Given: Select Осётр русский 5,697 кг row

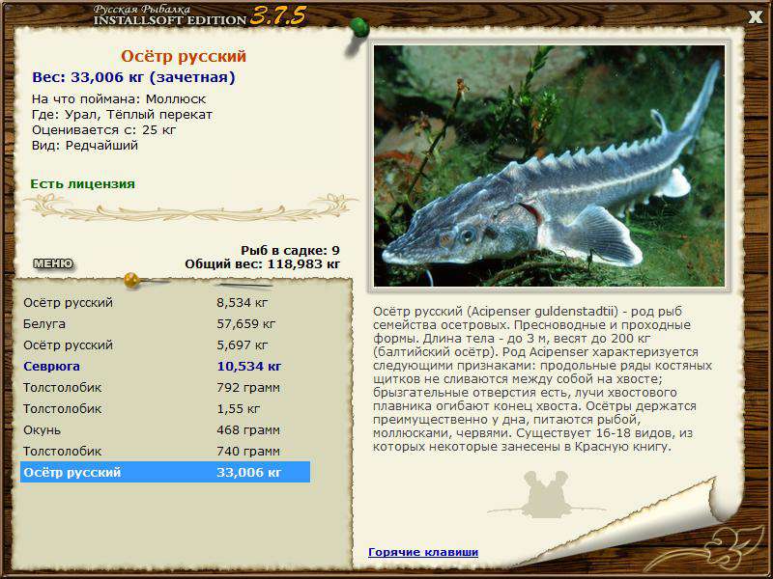Looking at the screenshot, I should click(165, 345).
